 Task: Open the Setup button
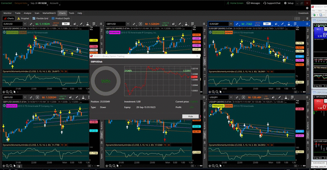[289, 3]
